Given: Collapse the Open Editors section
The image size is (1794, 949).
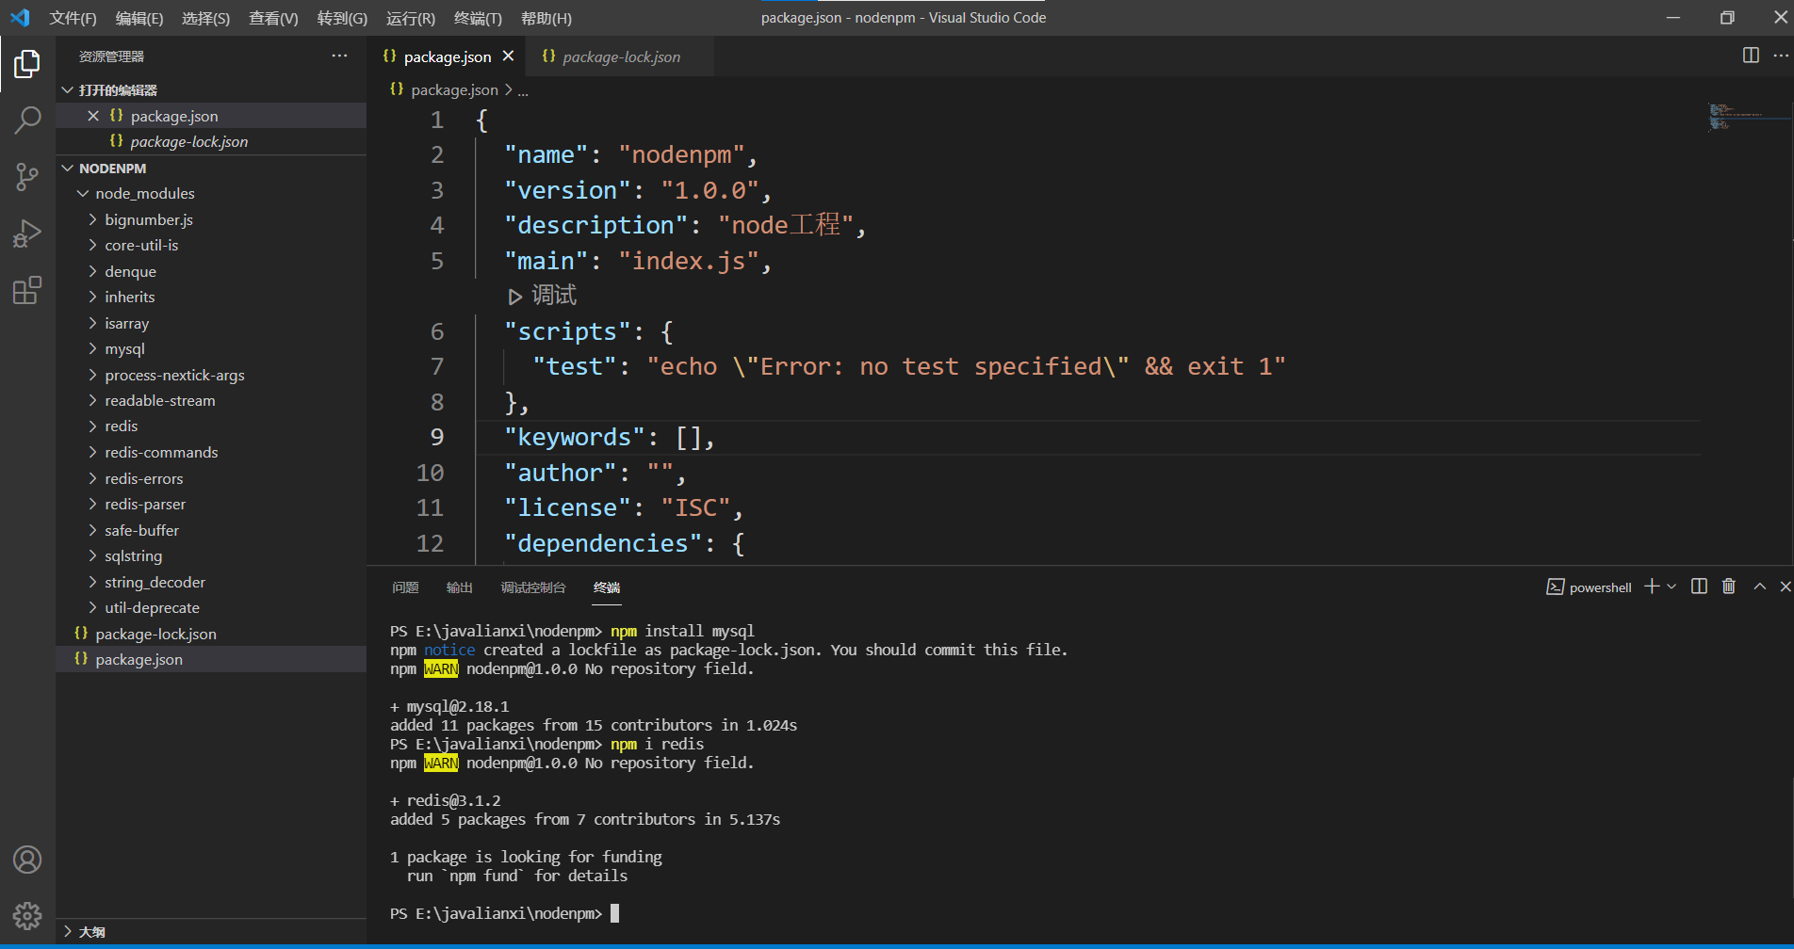Looking at the screenshot, I should click(x=68, y=90).
